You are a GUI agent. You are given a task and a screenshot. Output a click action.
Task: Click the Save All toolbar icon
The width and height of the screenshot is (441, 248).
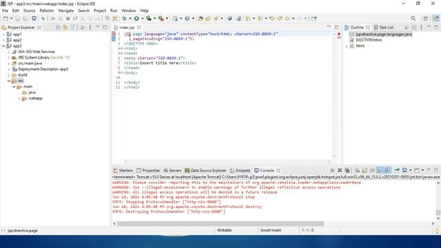25,19
